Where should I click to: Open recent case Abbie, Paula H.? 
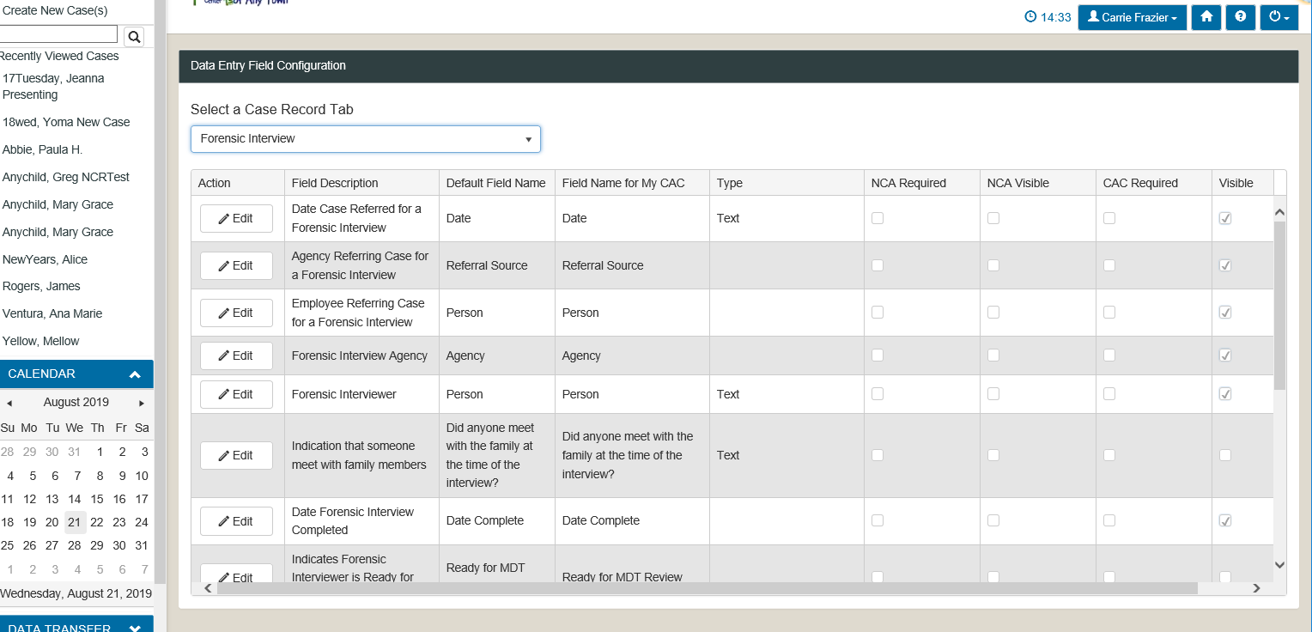[42, 149]
